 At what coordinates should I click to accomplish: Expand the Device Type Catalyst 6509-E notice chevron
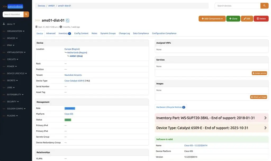pos(265,128)
